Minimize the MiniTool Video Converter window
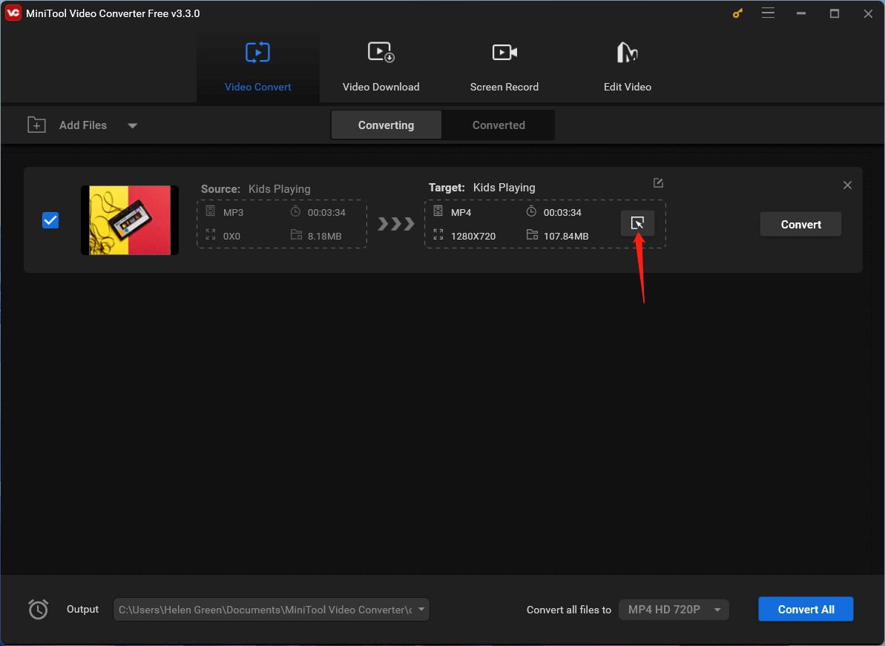 pyautogui.click(x=801, y=13)
